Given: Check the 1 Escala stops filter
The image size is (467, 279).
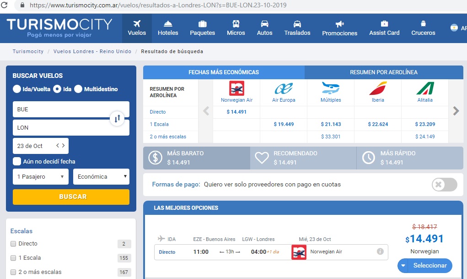Looking at the screenshot, I should [x=13, y=258].
